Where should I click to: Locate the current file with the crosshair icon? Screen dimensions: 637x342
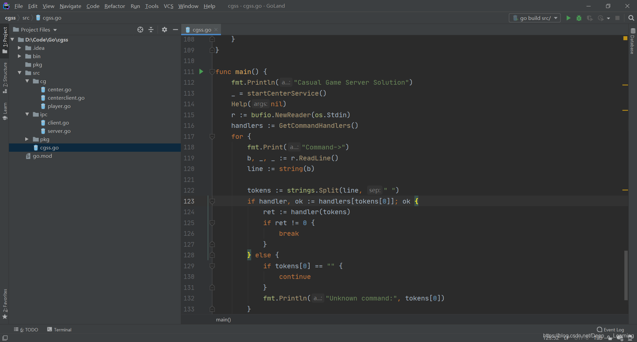coord(140,30)
